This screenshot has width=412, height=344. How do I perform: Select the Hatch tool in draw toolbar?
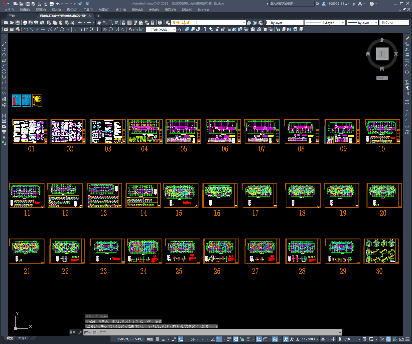click(x=4, y=116)
